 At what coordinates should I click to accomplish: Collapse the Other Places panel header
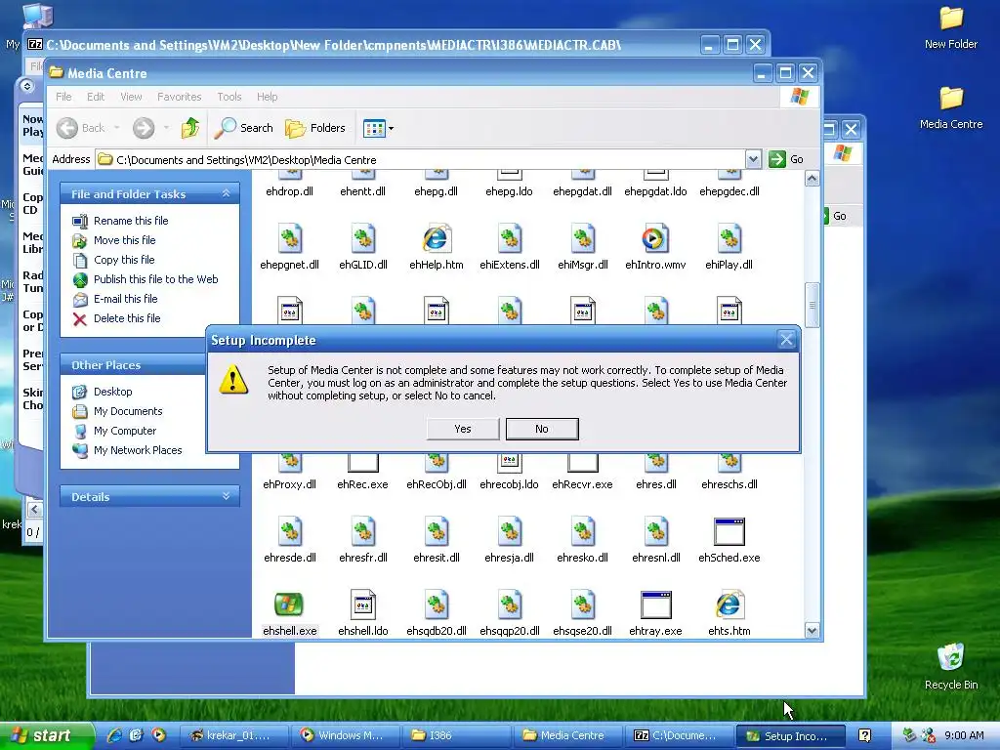pyautogui.click(x=132, y=365)
